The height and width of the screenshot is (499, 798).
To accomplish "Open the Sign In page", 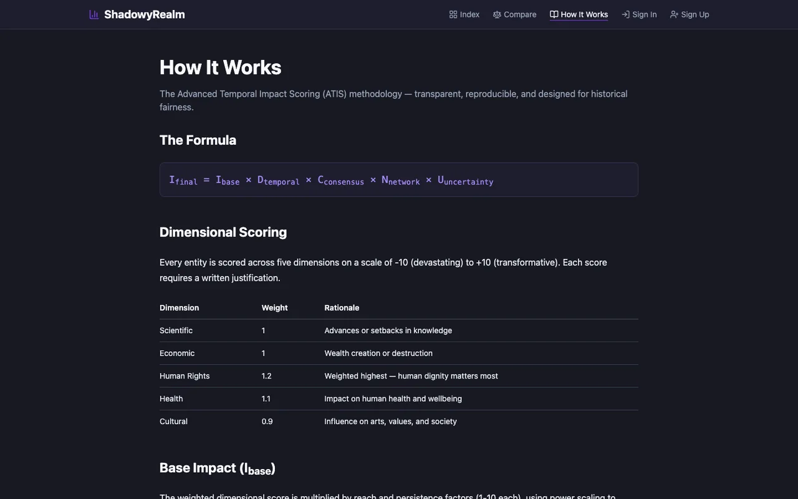I will click(639, 14).
